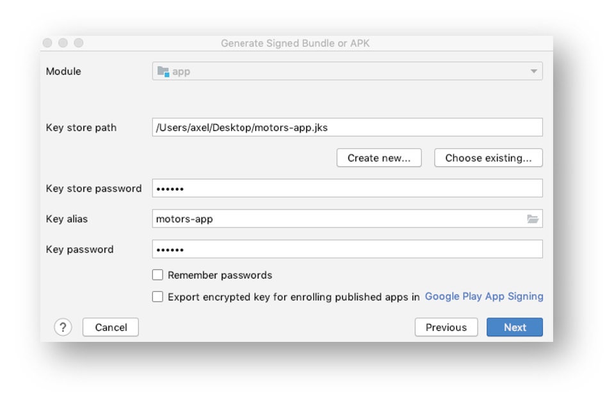
Task: Expand the Module dropdown arrow
Action: pos(534,72)
